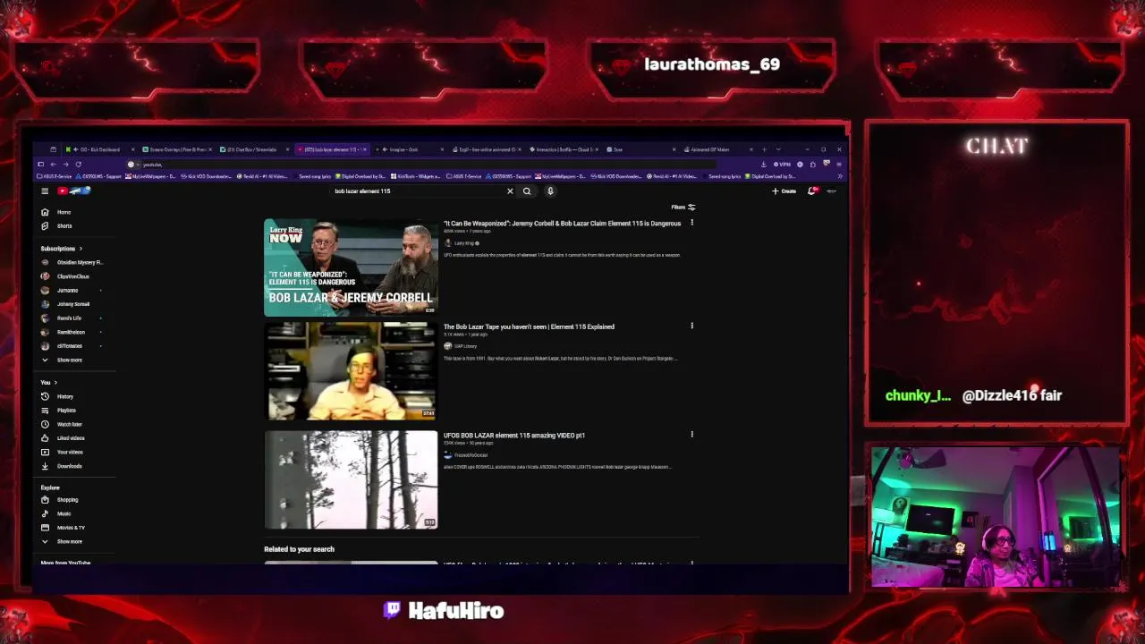Open the Bob Lazar Tape video title
This screenshot has width=1145, height=644.
(x=529, y=326)
